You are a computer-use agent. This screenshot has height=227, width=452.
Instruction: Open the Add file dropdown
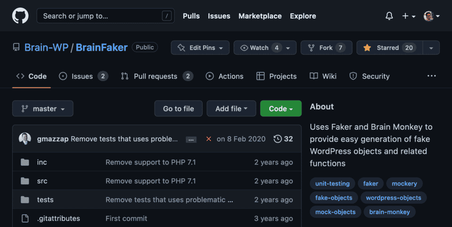pos(231,108)
